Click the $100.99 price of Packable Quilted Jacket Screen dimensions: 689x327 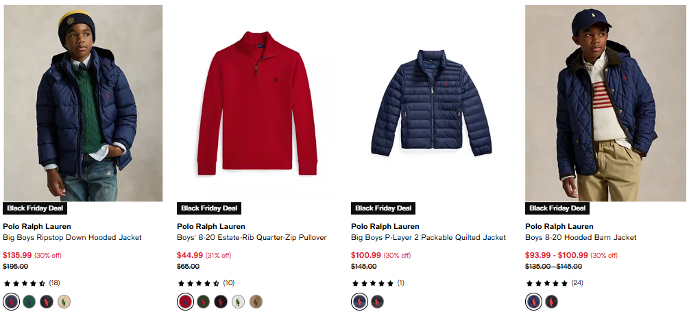[365, 255]
